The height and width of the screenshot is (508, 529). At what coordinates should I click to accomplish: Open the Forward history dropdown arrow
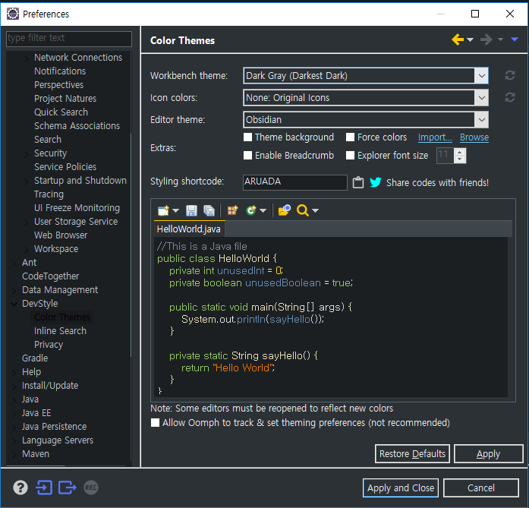[x=500, y=39]
